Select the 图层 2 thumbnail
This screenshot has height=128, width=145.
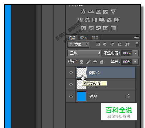click(81, 72)
